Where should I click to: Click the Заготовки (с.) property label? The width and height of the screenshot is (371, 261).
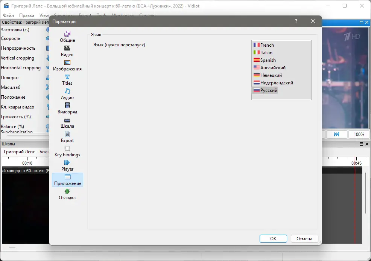click(x=15, y=30)
